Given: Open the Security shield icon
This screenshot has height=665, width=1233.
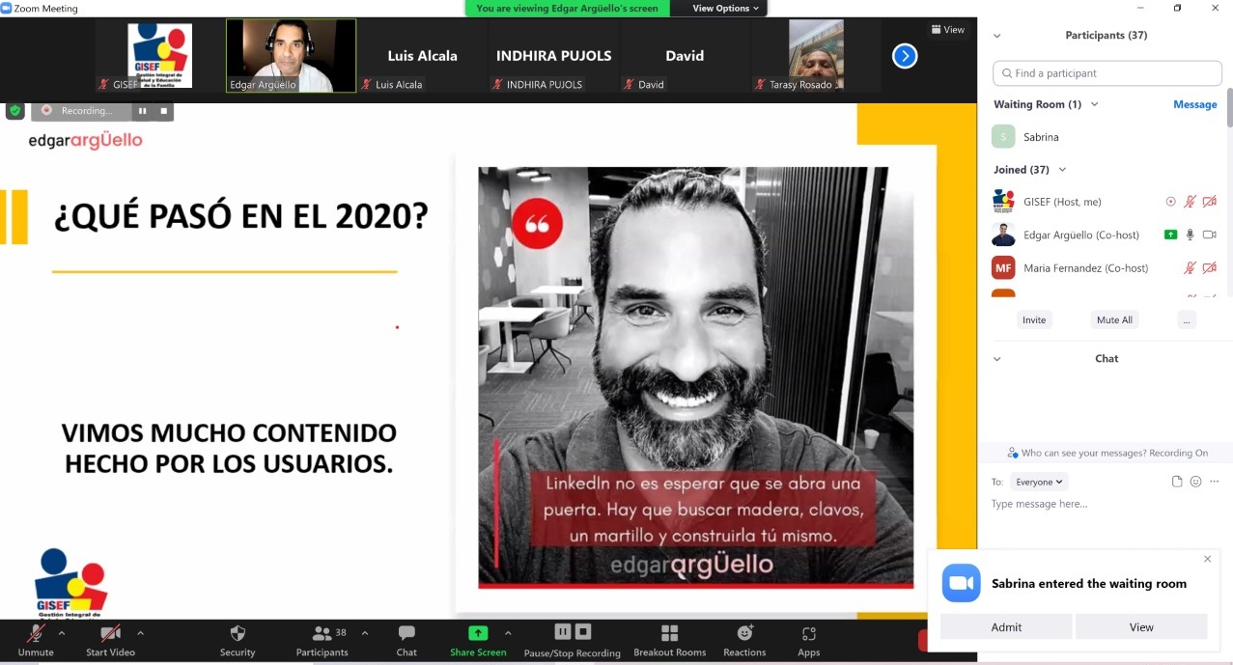Looking at the screenshot, I should [x=238, y=634].
